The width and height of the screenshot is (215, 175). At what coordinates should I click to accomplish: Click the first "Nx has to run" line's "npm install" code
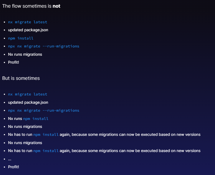click(x=46, y=135)
